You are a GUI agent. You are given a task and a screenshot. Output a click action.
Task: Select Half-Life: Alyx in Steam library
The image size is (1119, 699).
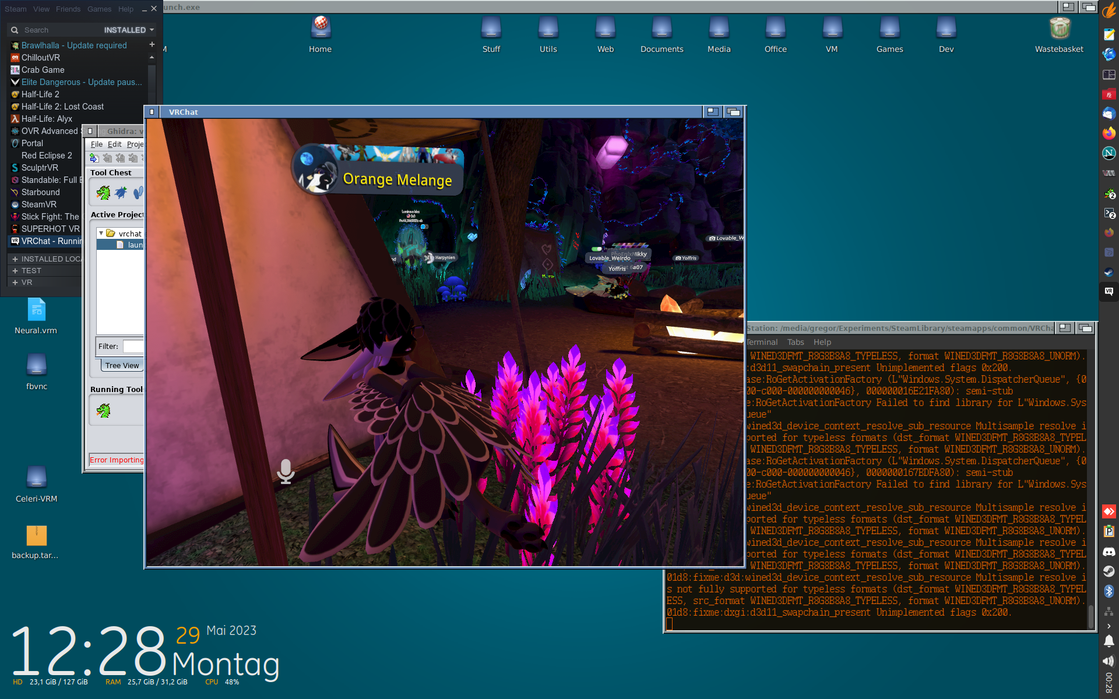[47, 119]
